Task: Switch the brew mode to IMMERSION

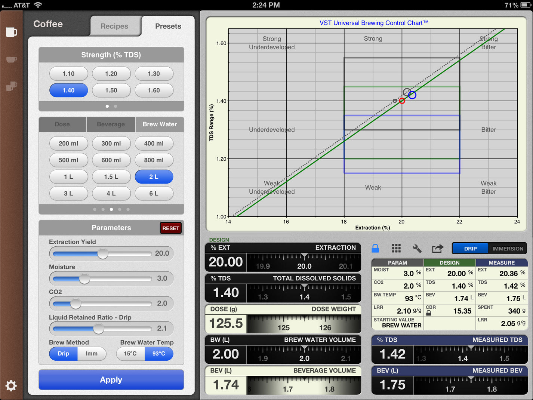Action: coord(508,248)
